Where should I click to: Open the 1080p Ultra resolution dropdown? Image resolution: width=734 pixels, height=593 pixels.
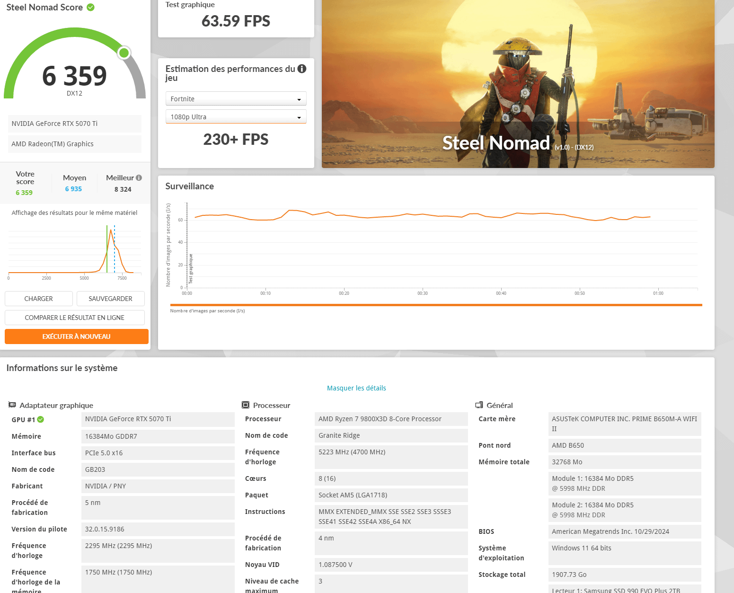[236, 117]
